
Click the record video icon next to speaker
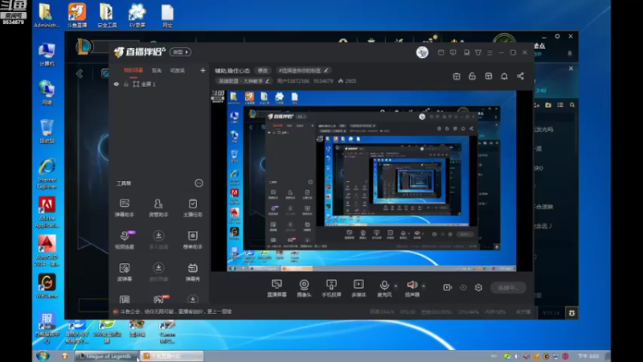(448, 288)
